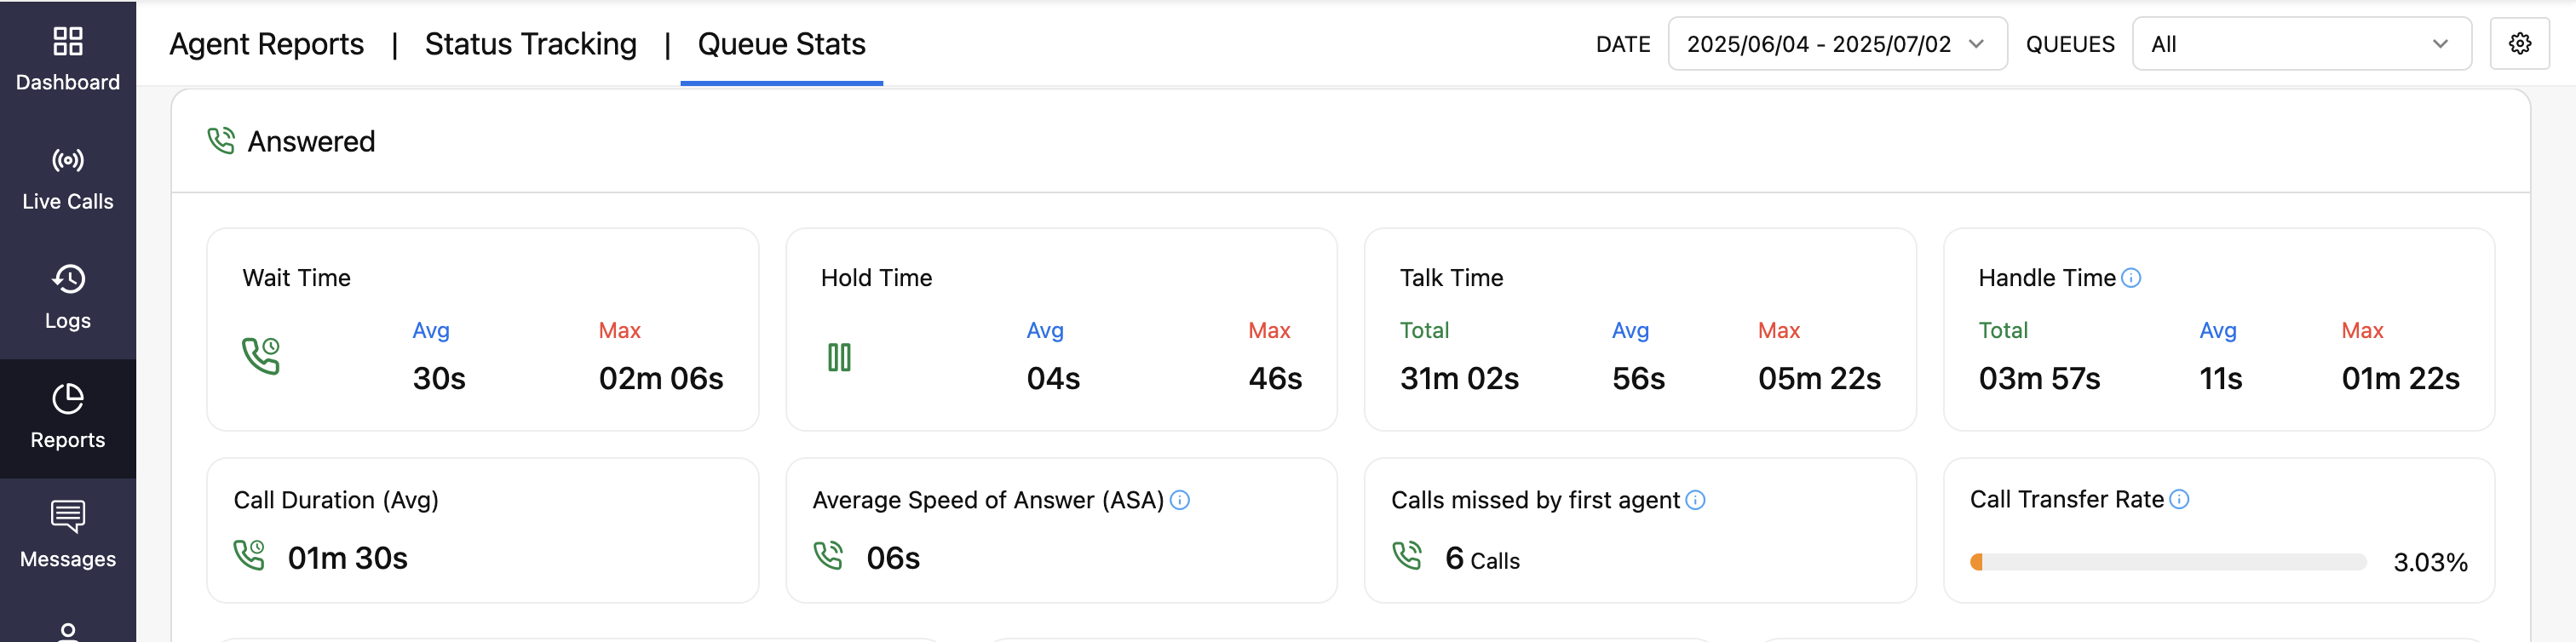Expand the Queues filter dropdown
Viewport: 2576px width, 642px height.
coord(2301,44)
